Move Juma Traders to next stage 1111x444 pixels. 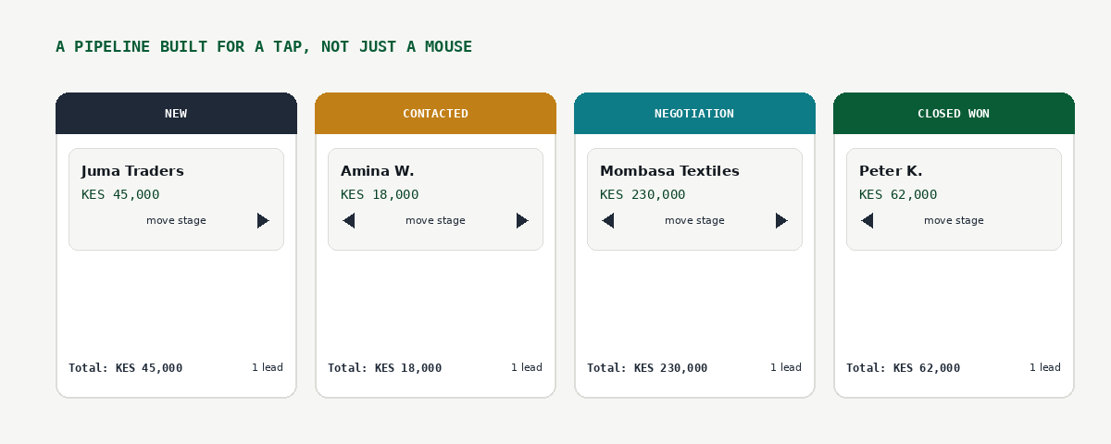click(x=263, y=220)
